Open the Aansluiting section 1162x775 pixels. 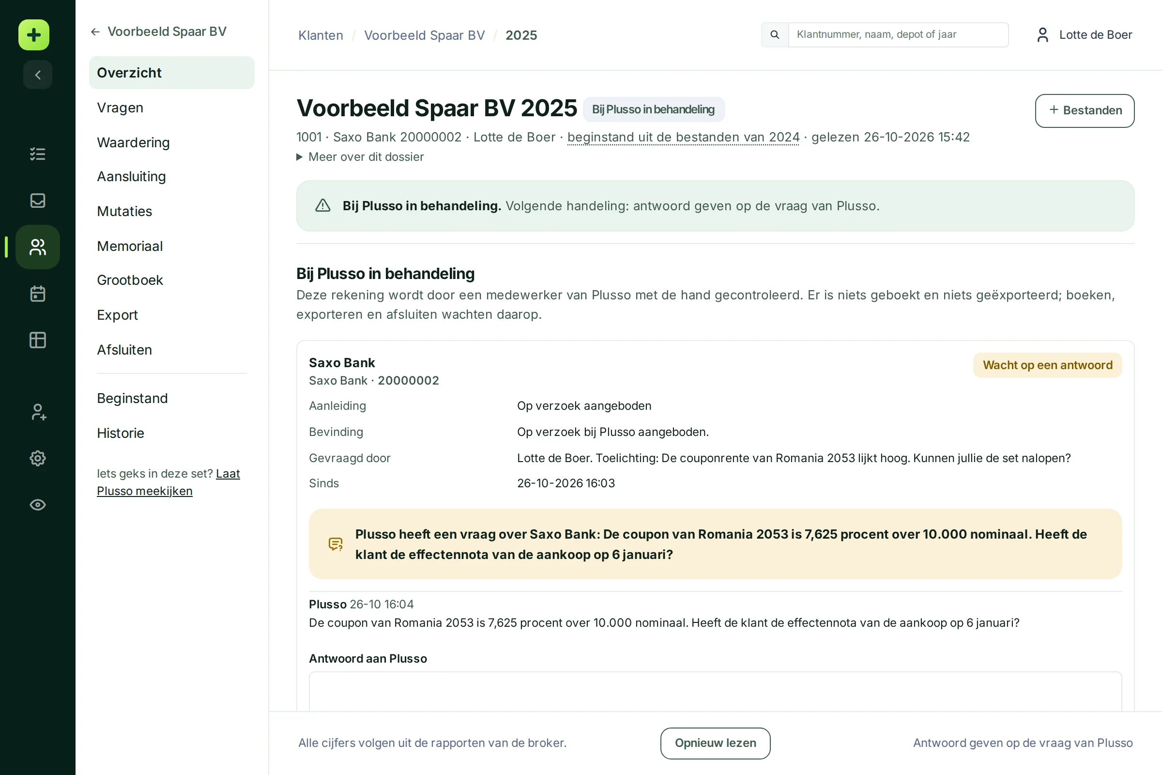(172, 177)
